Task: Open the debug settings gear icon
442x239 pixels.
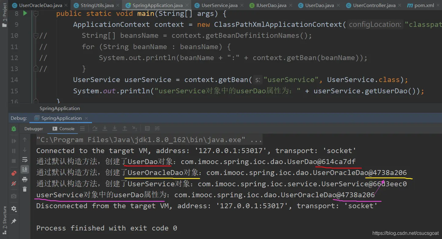Action: click(14, 209)
